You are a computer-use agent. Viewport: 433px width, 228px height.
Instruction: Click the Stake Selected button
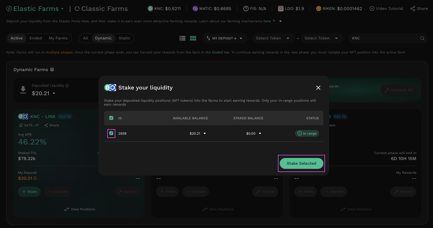tap(301, 163)
